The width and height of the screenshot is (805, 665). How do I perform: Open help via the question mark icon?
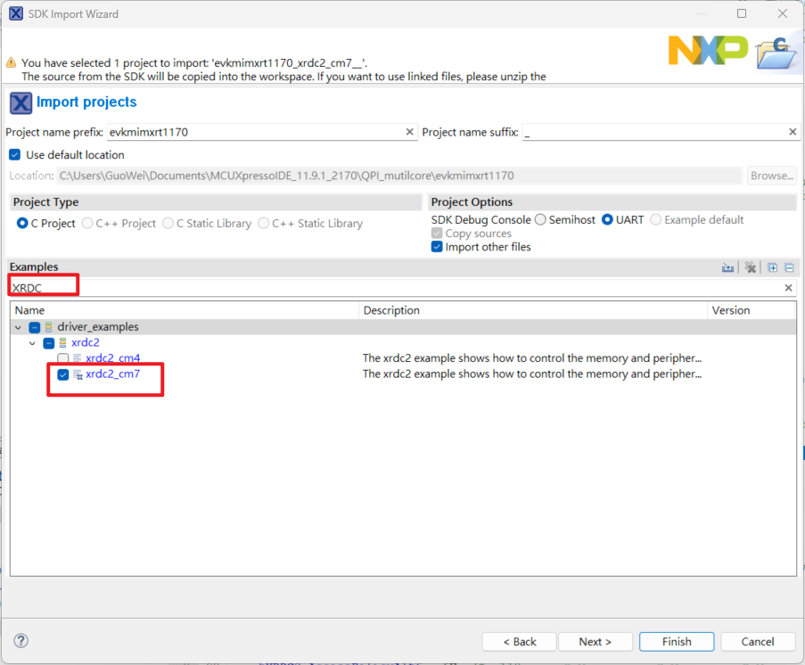[21, 641]
